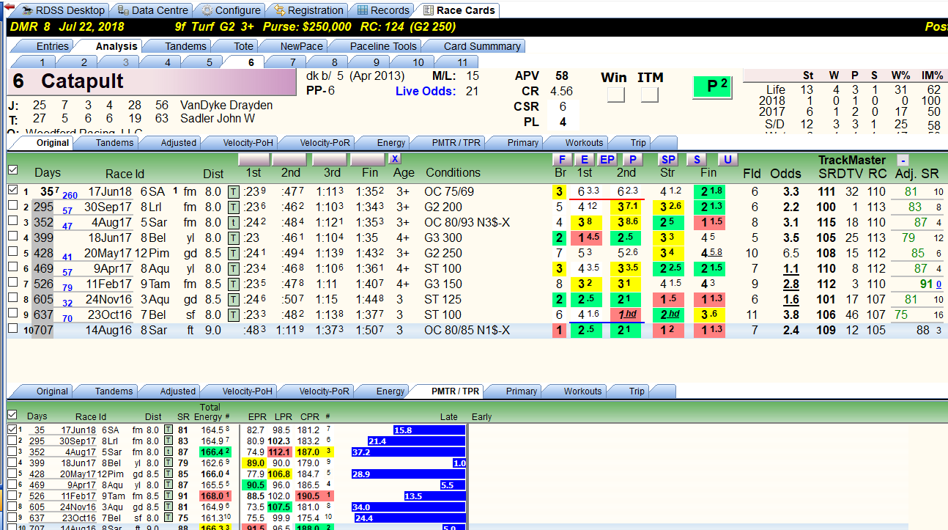Click the underlined 1.1 odds value
This screenshot has height=530, width=948.
pos(790,269)
